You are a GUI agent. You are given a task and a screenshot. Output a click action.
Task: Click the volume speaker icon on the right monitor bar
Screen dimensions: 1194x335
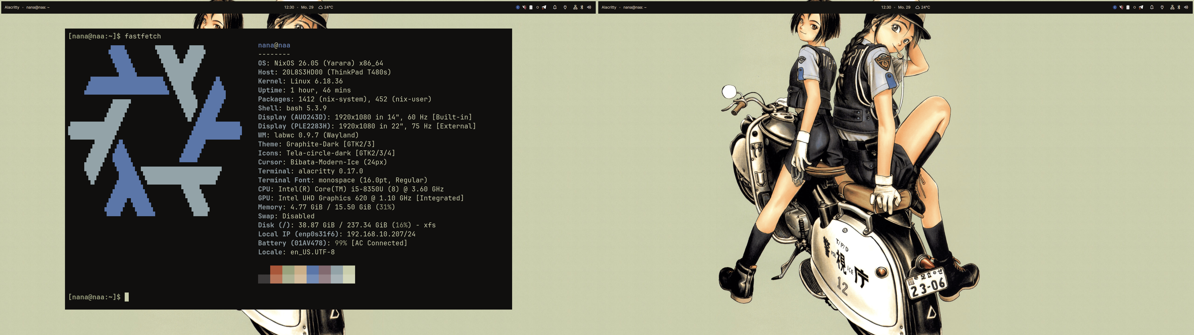(x=1186, y=7)
